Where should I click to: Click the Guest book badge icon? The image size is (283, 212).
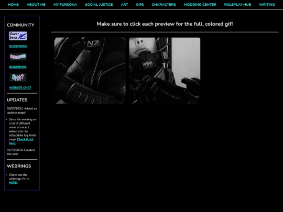(x=18, y=36)
